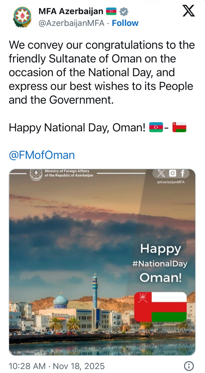Image resolution: width=205 pixels, height=373 pixels.
Task: Click the #NationalDay text in the image
Action: pos(160,264)
